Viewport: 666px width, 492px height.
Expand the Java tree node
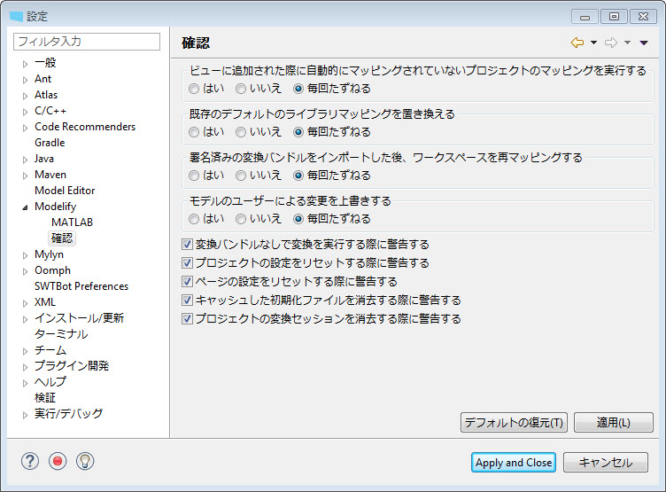[25, 160]
